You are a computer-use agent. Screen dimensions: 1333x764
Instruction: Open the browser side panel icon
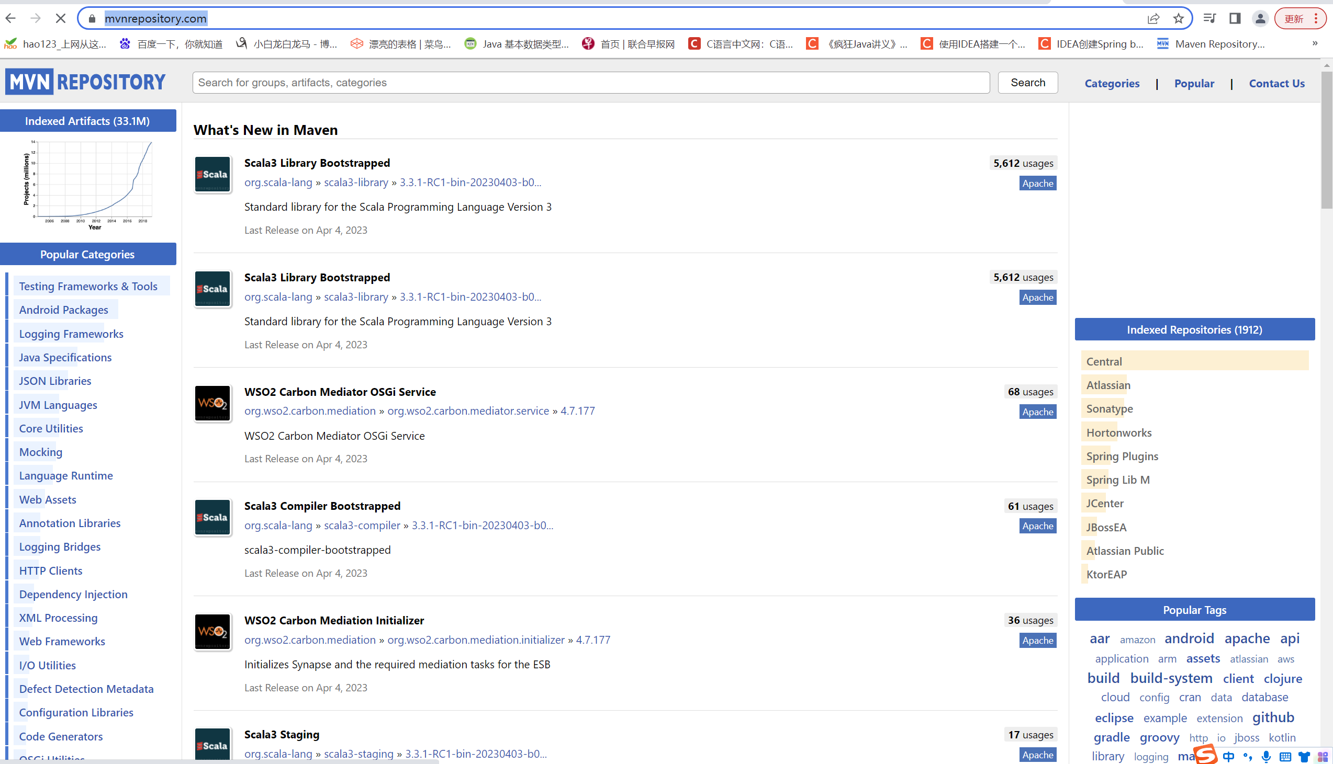point(1235,18)
